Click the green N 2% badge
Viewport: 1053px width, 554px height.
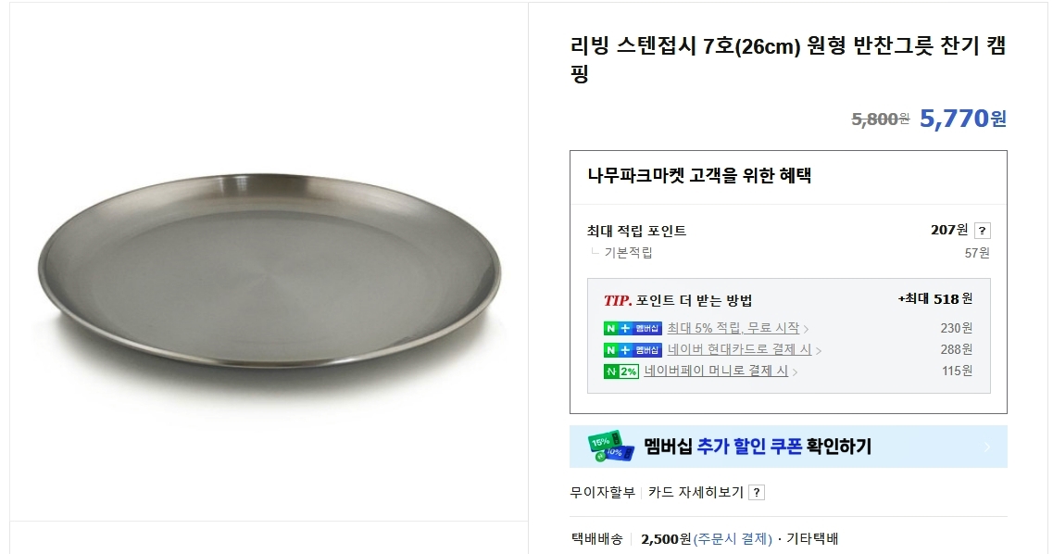621,371
